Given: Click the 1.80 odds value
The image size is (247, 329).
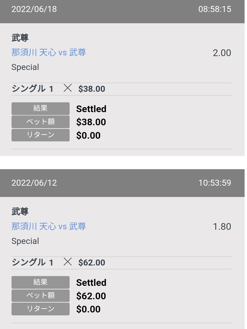Looking at the screenshot, I should point(222,227).
